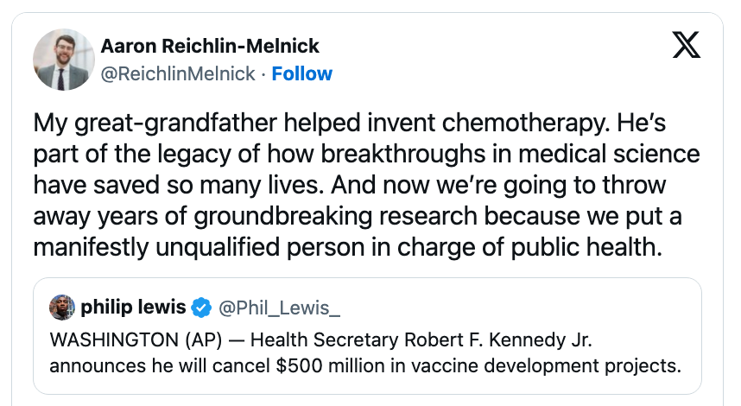Open the @ReichlinMelnick handle link
Screen dimensions: 741x406
pyautogui.click(x=178, y=74)
